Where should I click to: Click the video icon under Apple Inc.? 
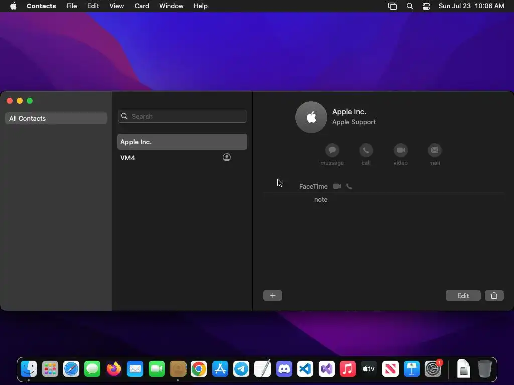[400, 150]
